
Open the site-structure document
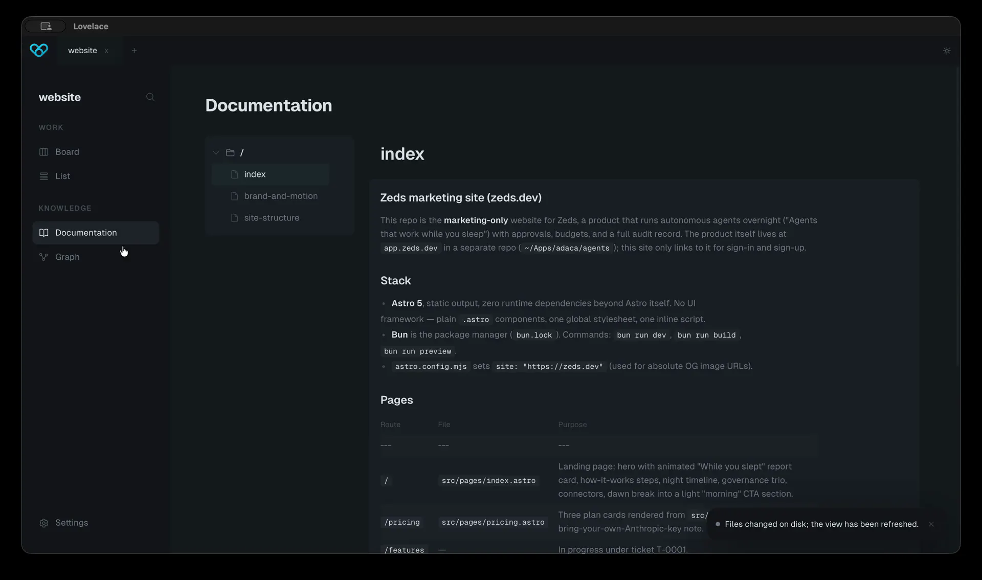(x=271, y=218)
